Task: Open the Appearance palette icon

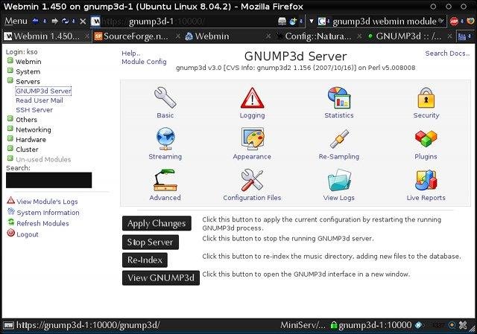Action: [x=252, y=139]
